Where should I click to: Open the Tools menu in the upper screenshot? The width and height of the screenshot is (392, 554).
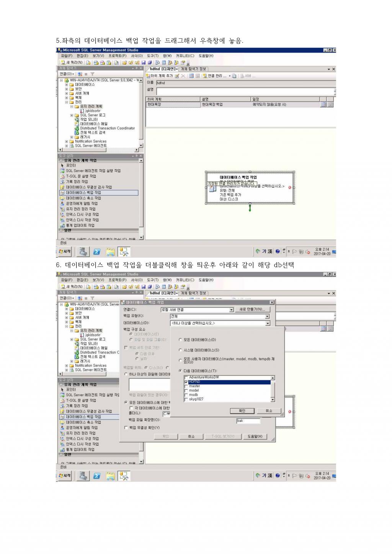152,56
